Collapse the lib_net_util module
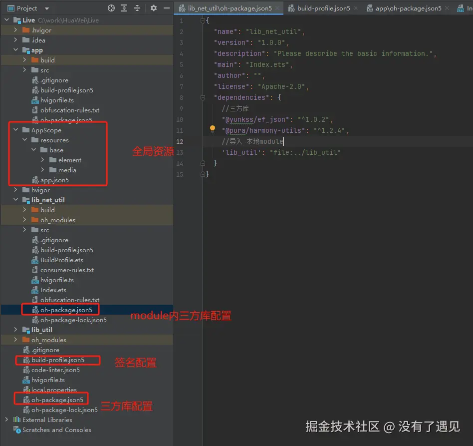 (15, 200)
